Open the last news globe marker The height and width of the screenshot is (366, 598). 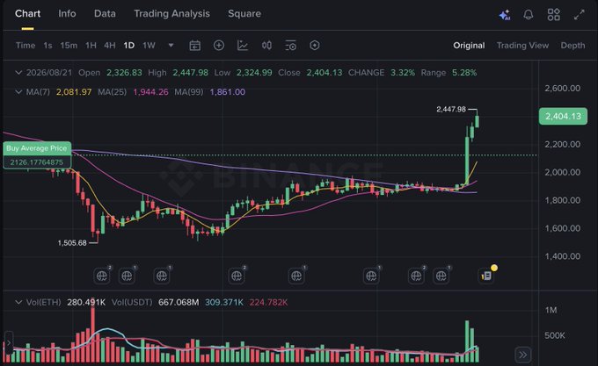[441, 276]
